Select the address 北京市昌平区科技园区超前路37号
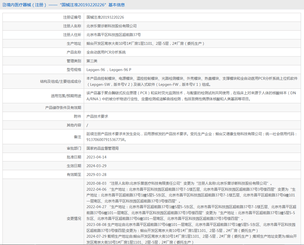Viewport: 304px width, 245px height. pyautogui.click(x=114, y=35)
